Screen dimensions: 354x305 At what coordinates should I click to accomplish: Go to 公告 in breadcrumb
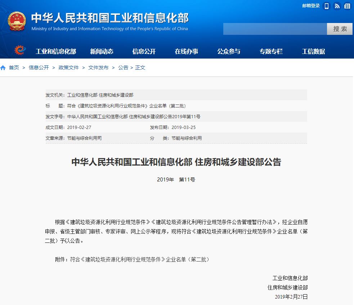(x=123, y=68)
